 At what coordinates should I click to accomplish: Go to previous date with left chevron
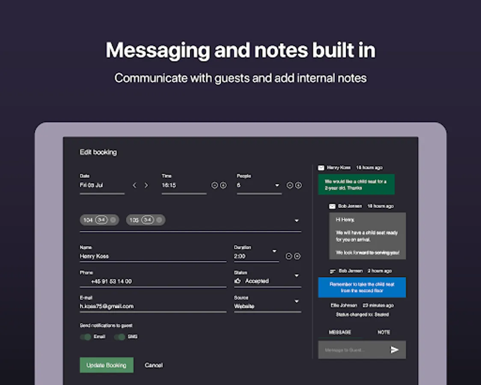click(134, 186)
